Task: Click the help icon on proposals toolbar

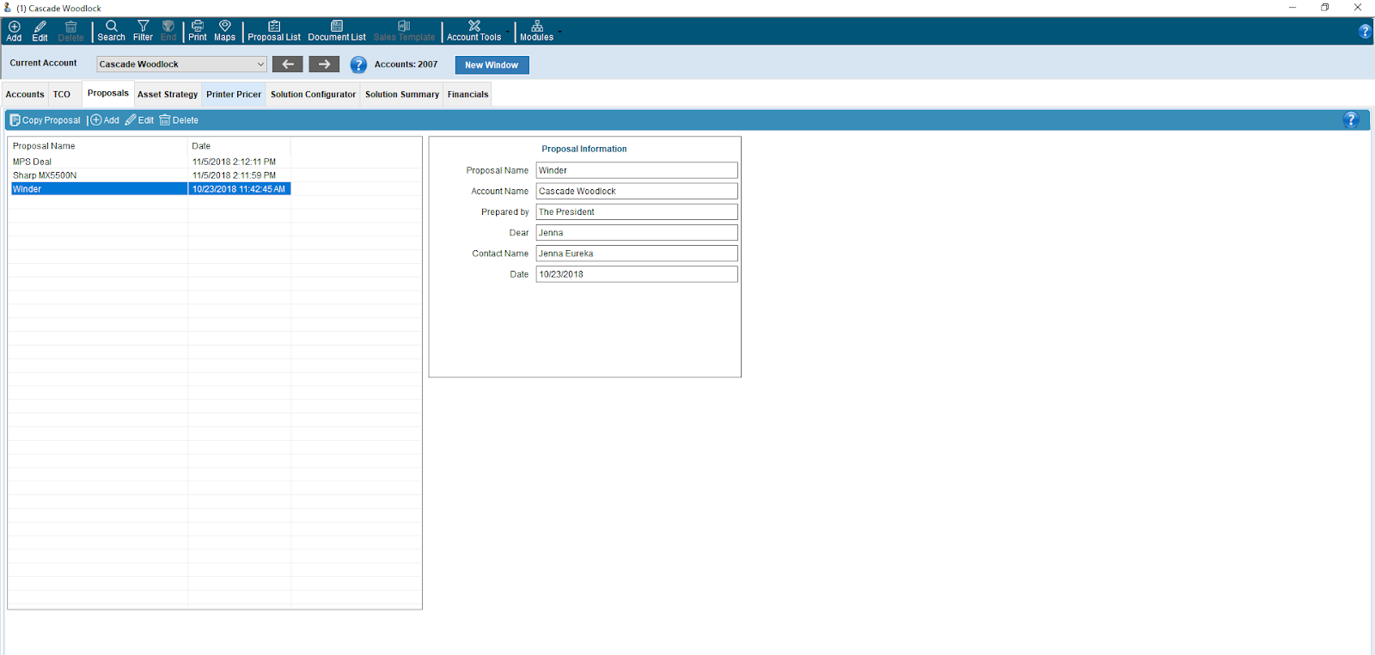Action: coord(1351,120)
